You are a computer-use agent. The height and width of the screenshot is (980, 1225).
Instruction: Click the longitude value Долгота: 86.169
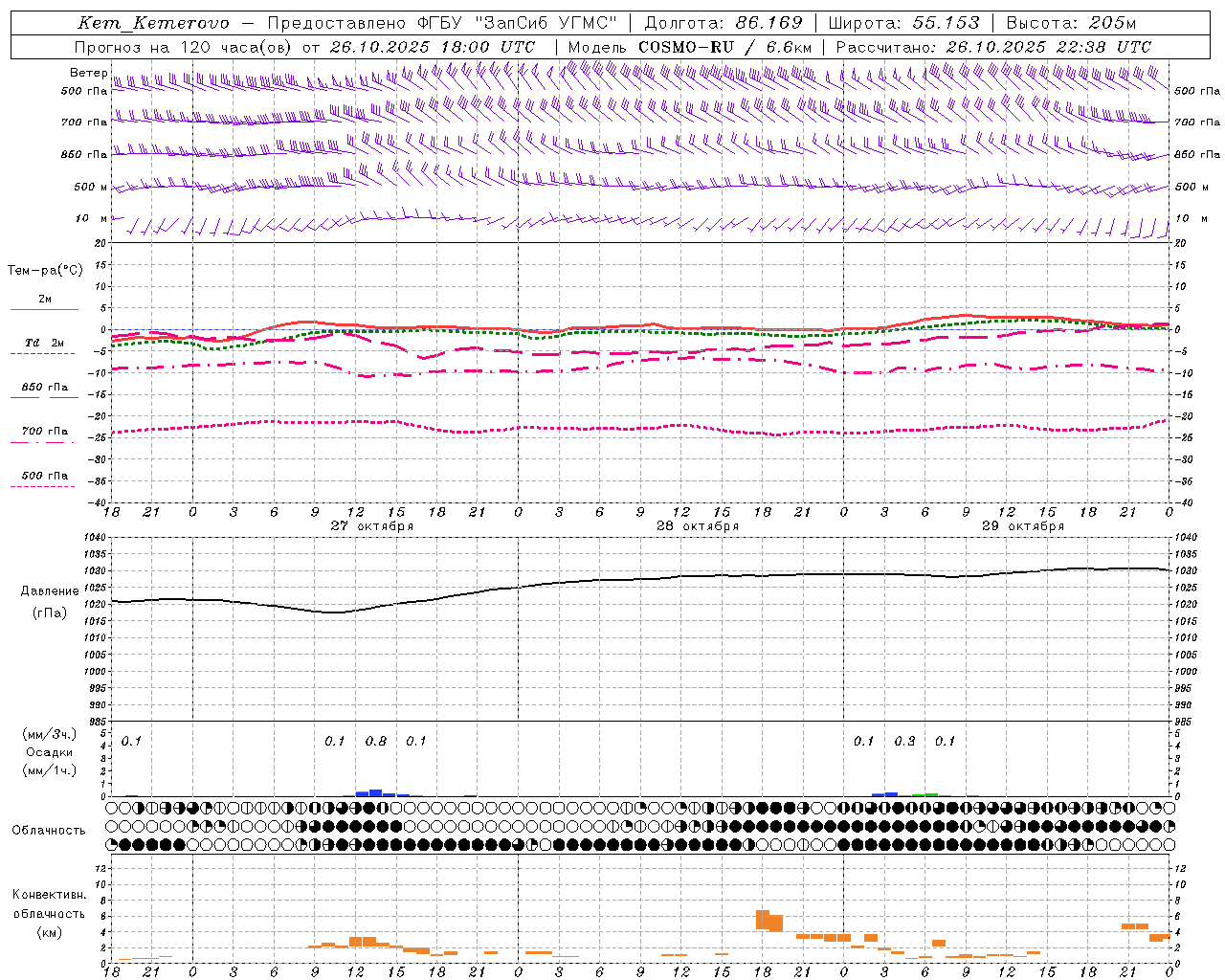(x=724, y=23)
